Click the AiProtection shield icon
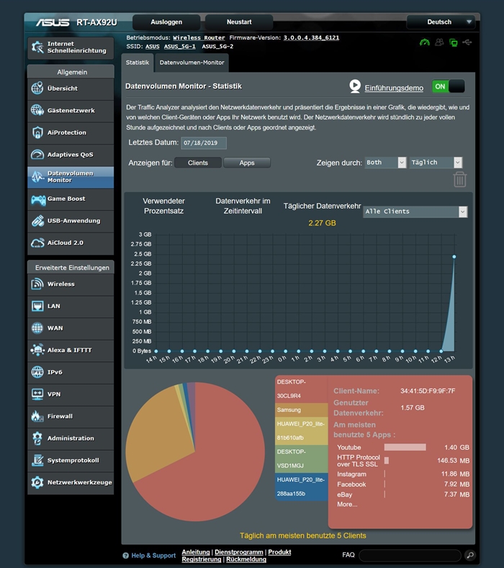The image size is (504, 568). pyautogui.click(x=37, y=132)
